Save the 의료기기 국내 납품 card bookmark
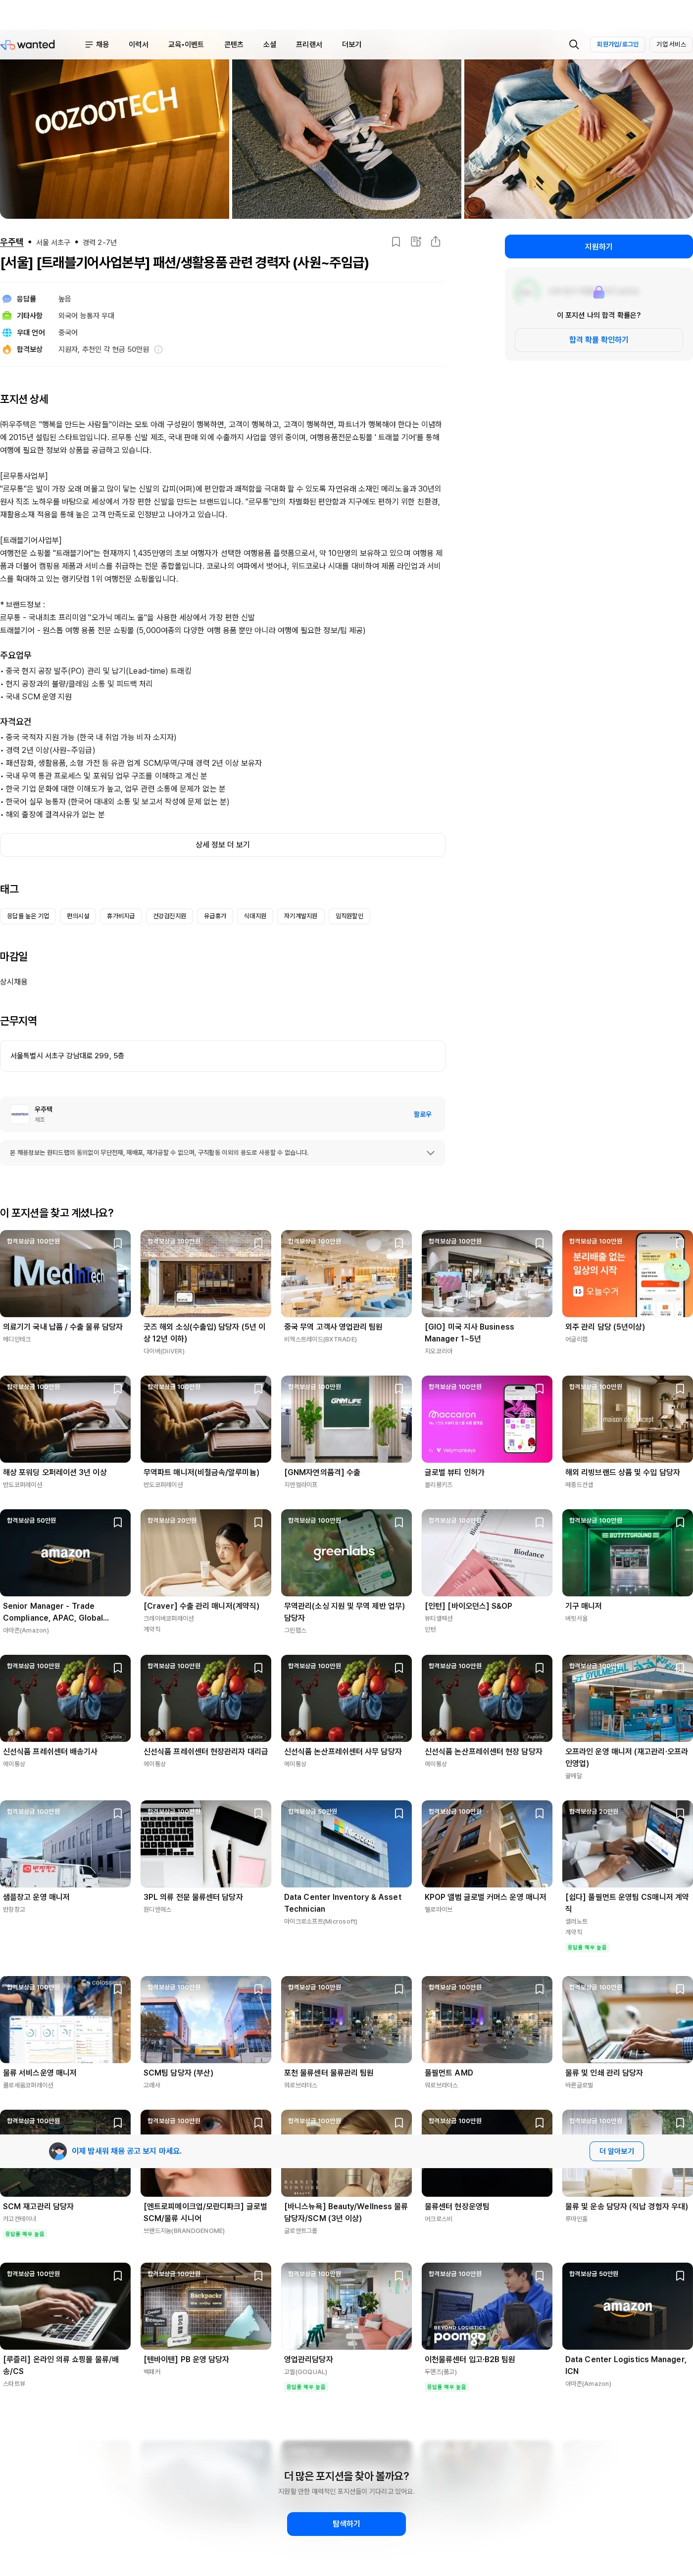Image resolution: width=693 pixels, height=2576 pixels. click(118, 1243)
